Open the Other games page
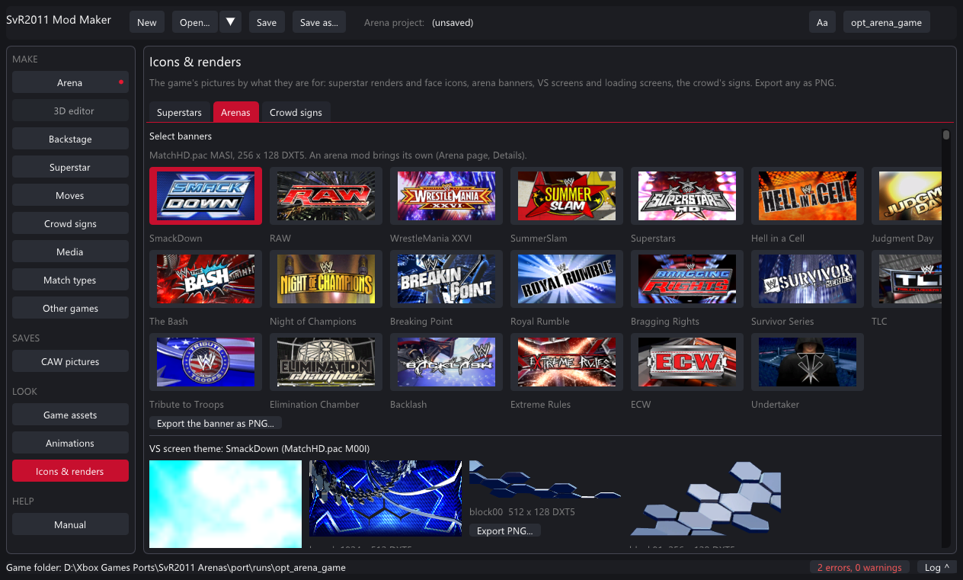The height and width of the screenshot is (580, 963). pos(70,308)
